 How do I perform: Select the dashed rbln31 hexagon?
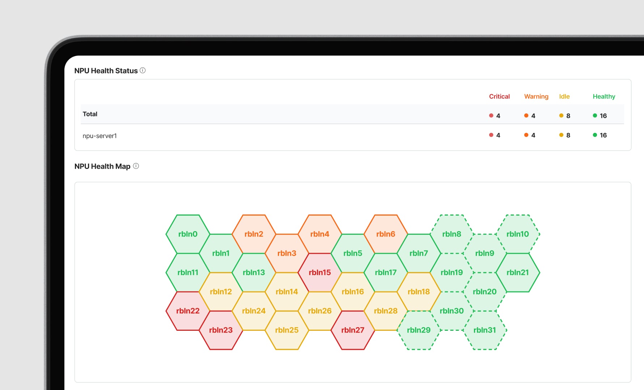485,330
